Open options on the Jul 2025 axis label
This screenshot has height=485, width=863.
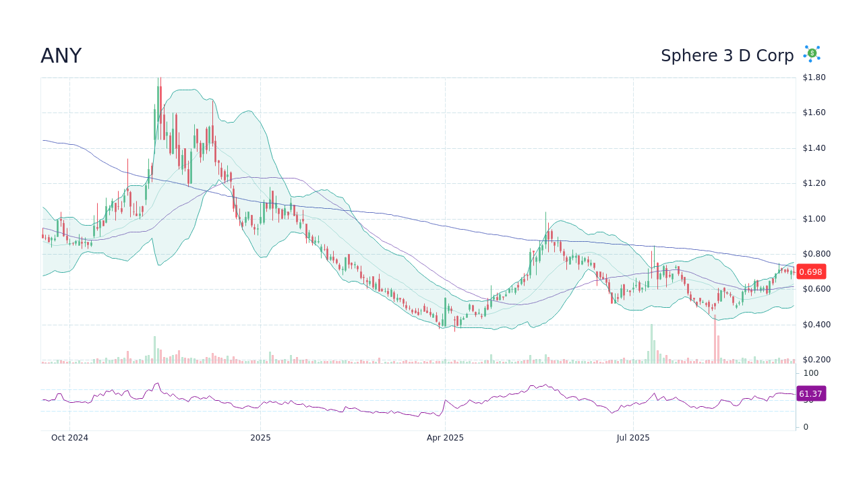click(x=633, y=437)
